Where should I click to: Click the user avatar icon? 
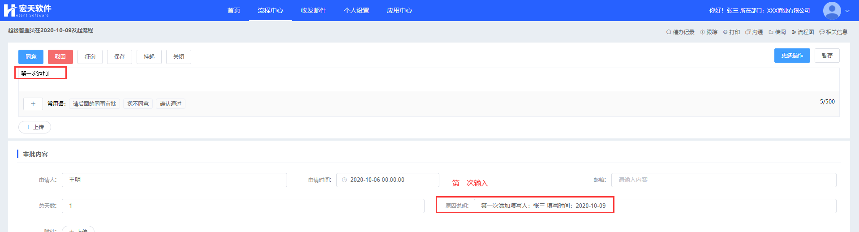832,10
